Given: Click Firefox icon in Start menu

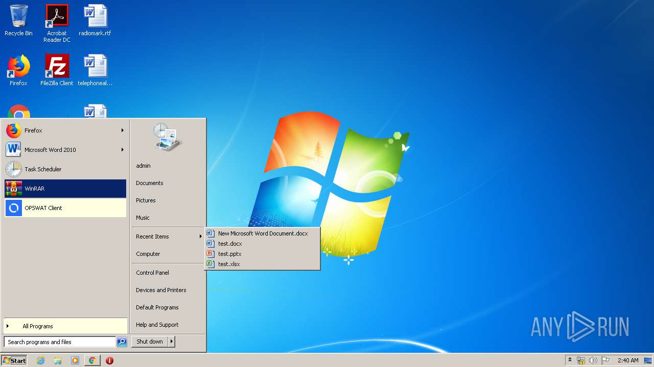Looking at the screenshot, I should coord(14,130).
